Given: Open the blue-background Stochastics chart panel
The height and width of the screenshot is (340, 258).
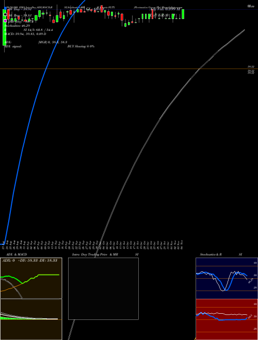Looking at the screenshot, I should (227, 278).
